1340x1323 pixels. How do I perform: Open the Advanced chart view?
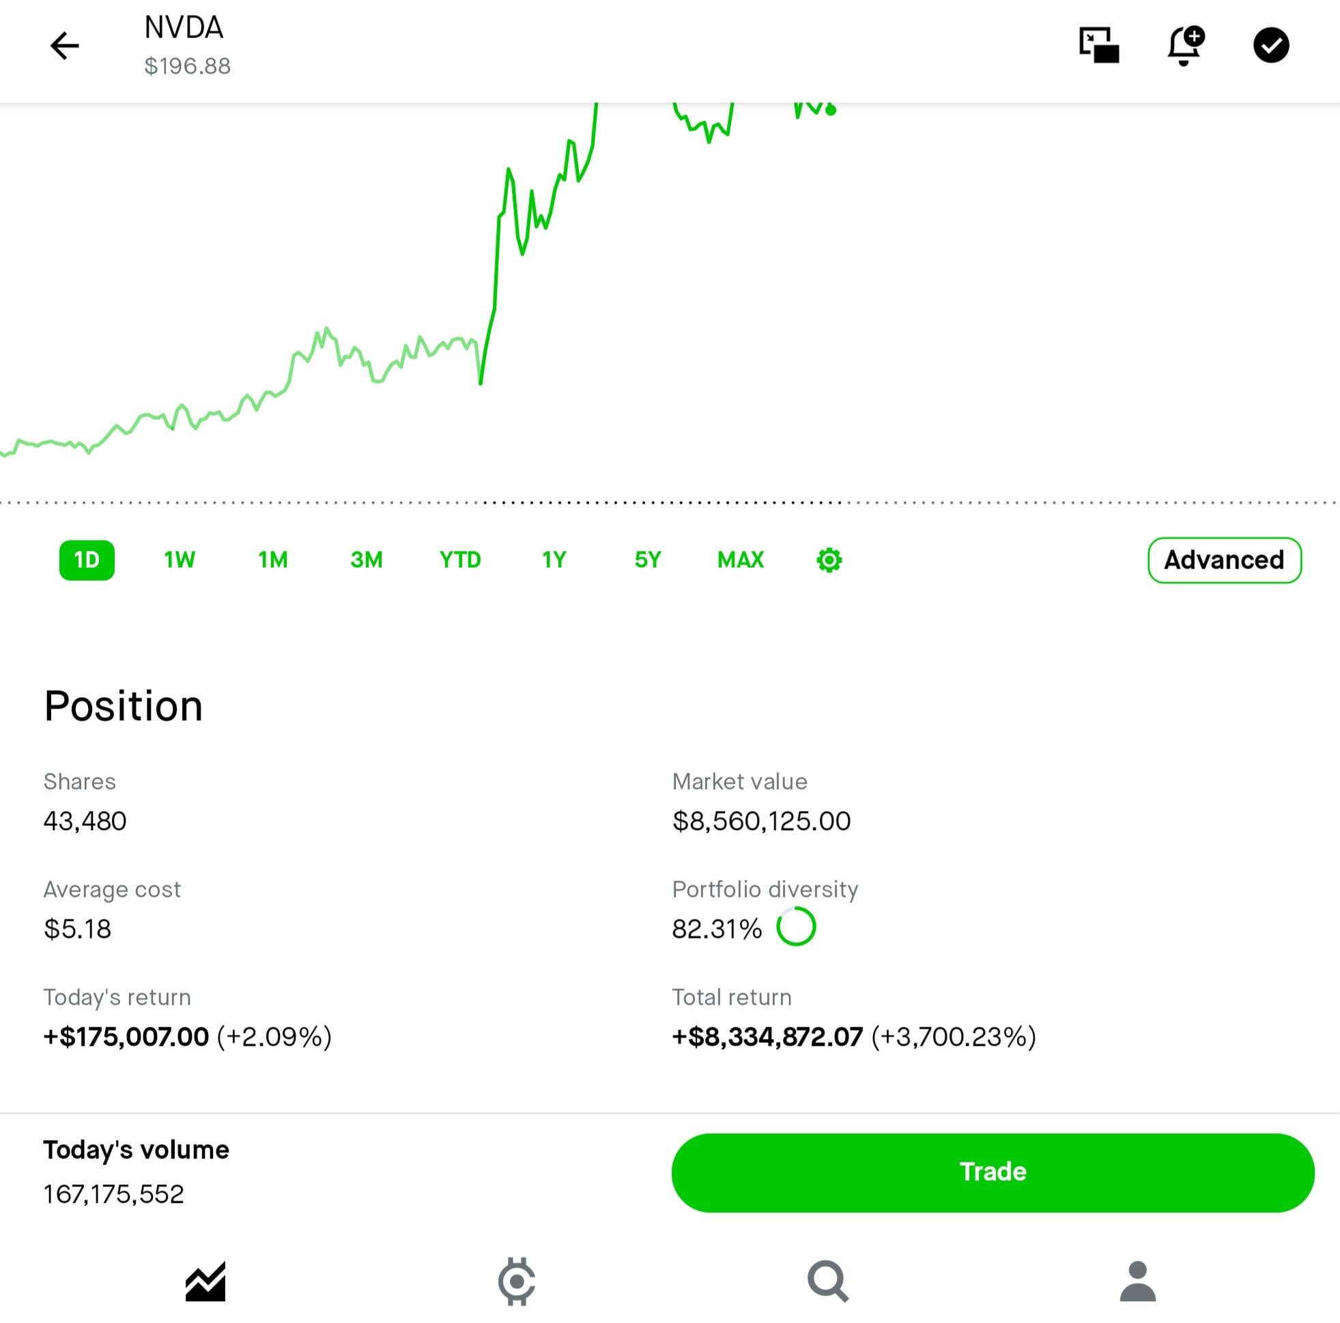(1224, 560)
